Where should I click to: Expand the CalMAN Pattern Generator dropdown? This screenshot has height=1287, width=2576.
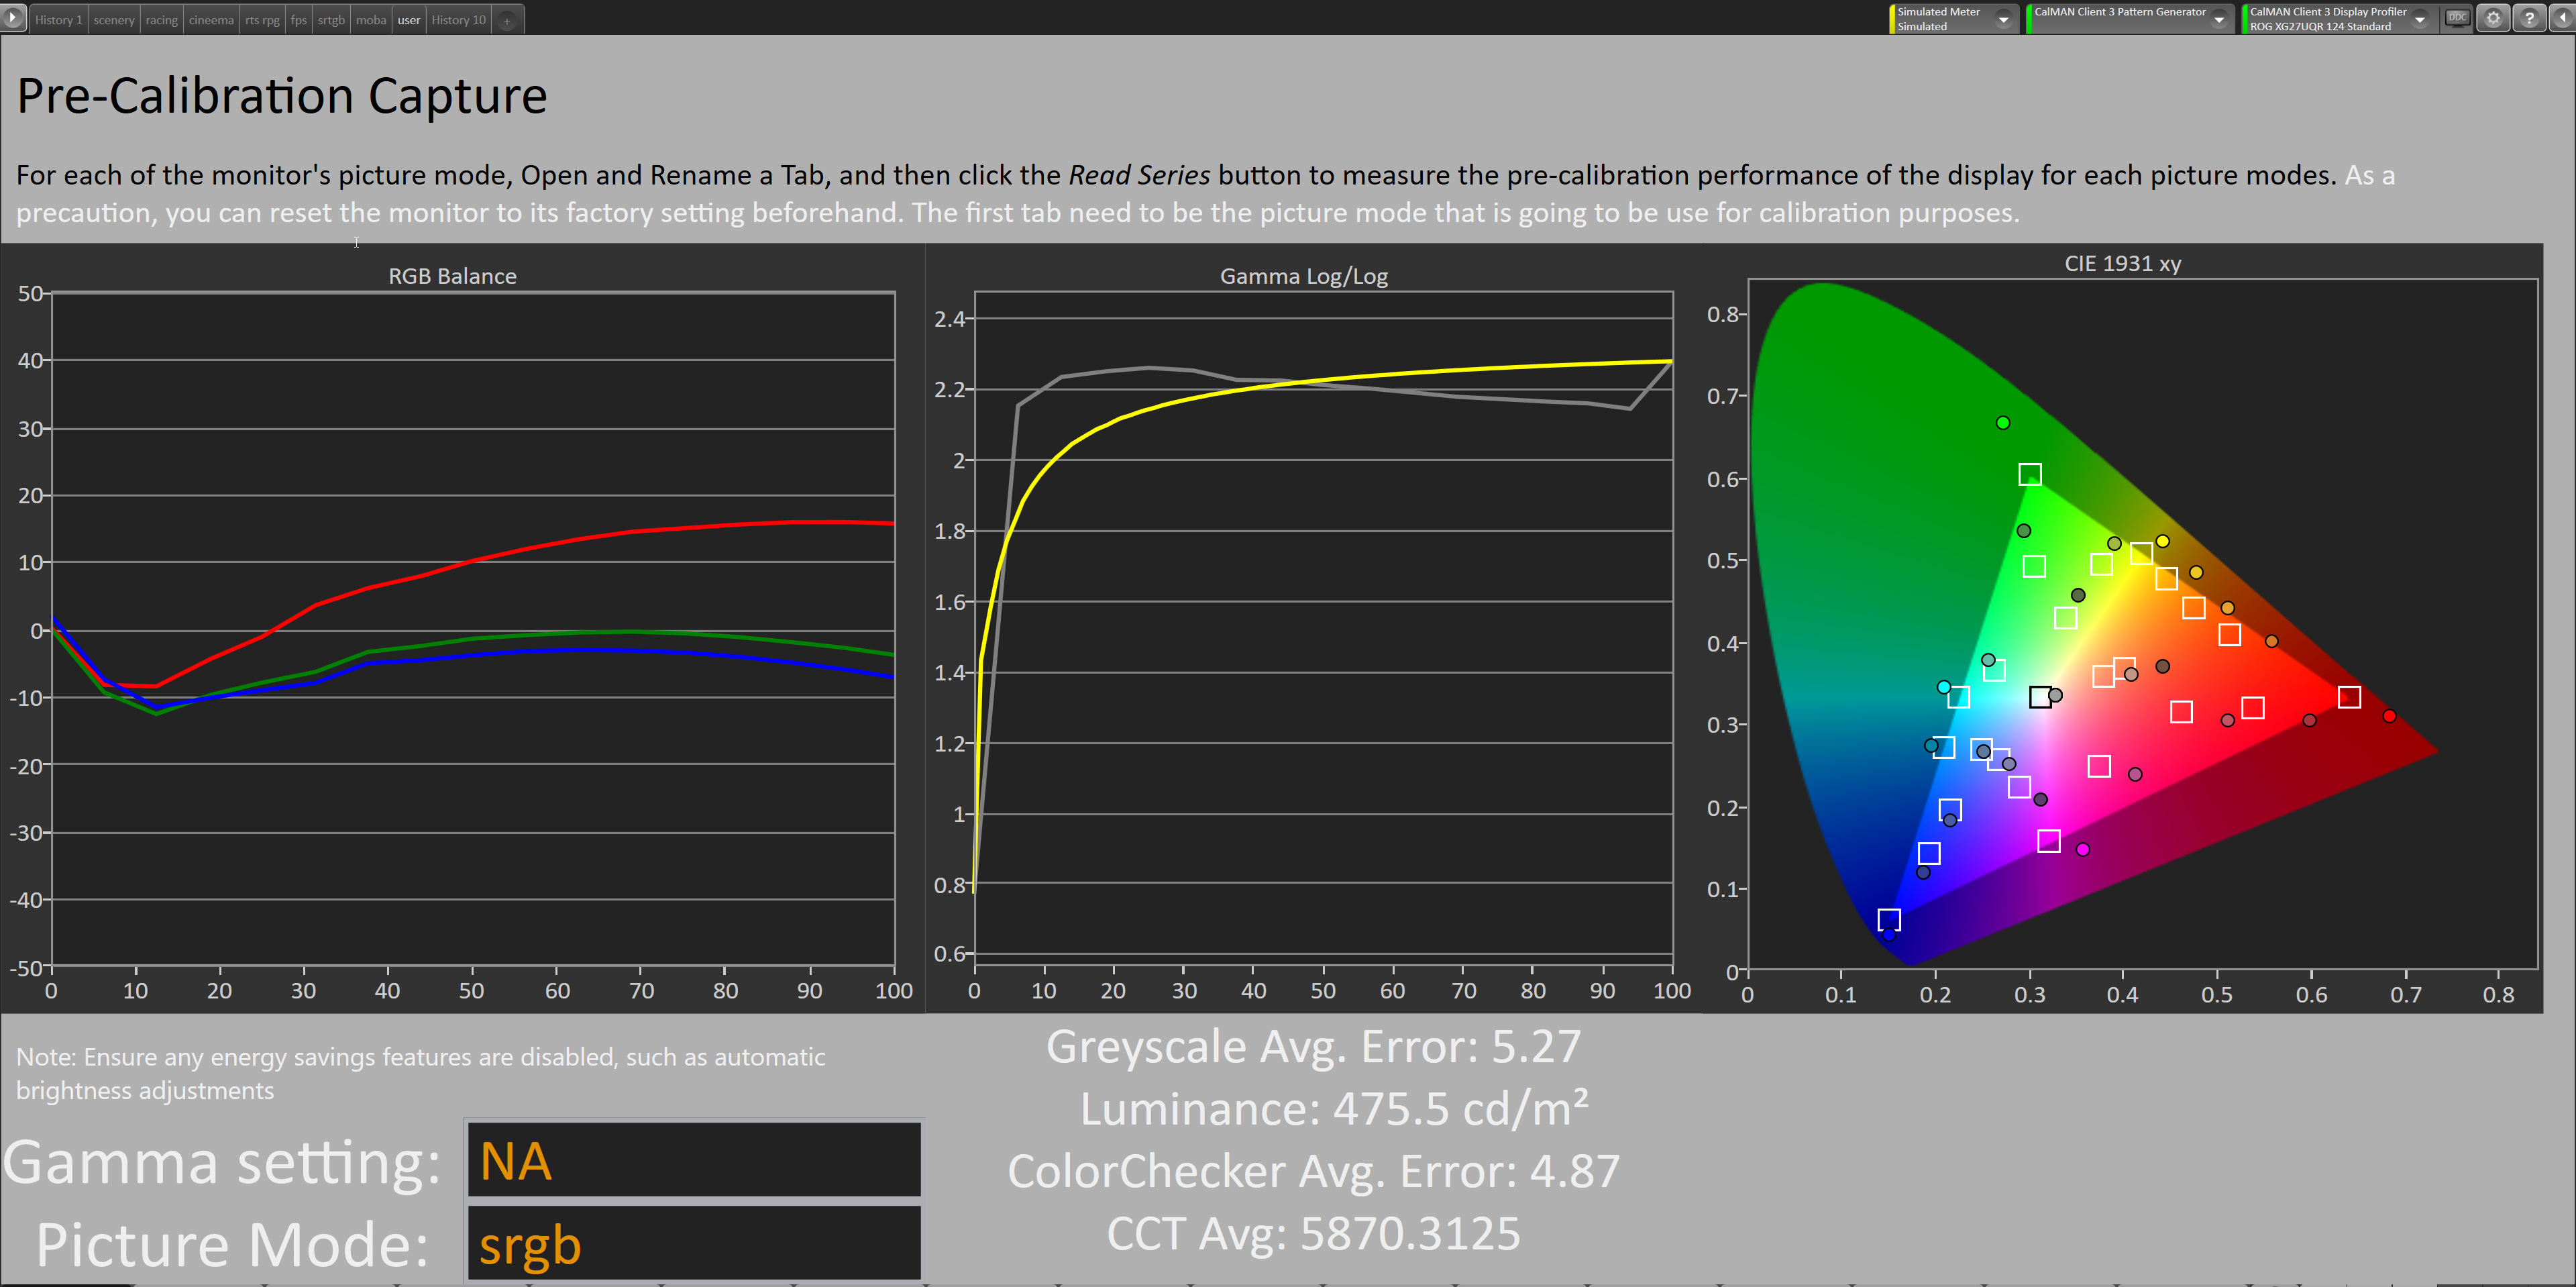click(x=2219, y=19)
